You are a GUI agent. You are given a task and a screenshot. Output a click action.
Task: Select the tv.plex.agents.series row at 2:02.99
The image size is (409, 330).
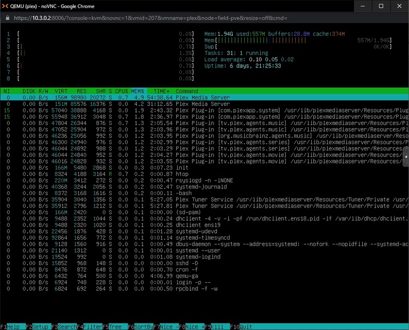(205, 142)
